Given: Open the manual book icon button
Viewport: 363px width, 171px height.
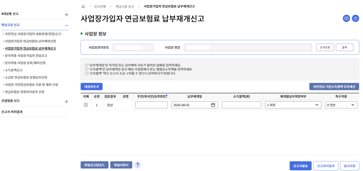Looking at the screenshot, I should [x=346, y=19].
